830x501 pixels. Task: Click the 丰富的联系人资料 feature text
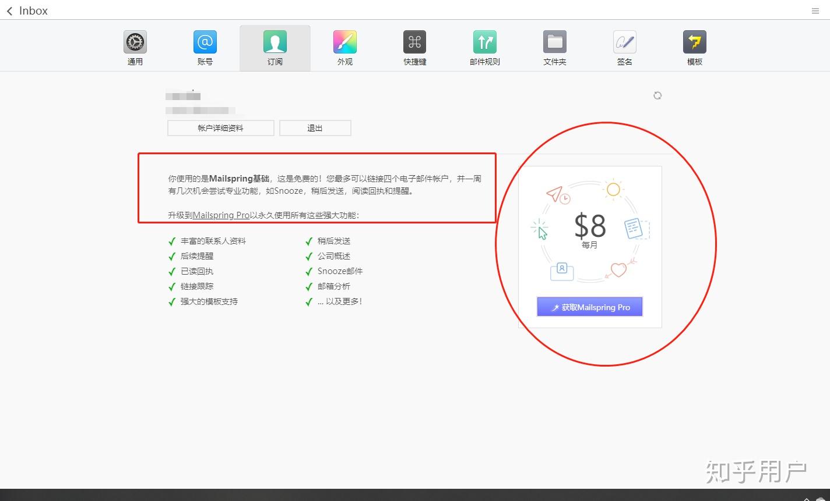(x=213, y=241)
